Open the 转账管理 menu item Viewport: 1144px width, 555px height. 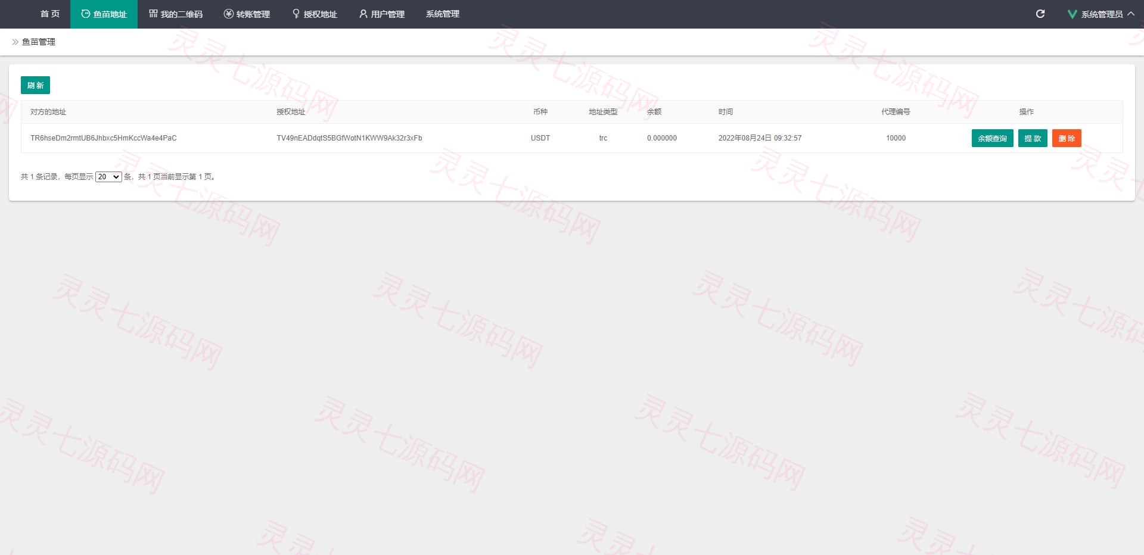pos(247,14)
